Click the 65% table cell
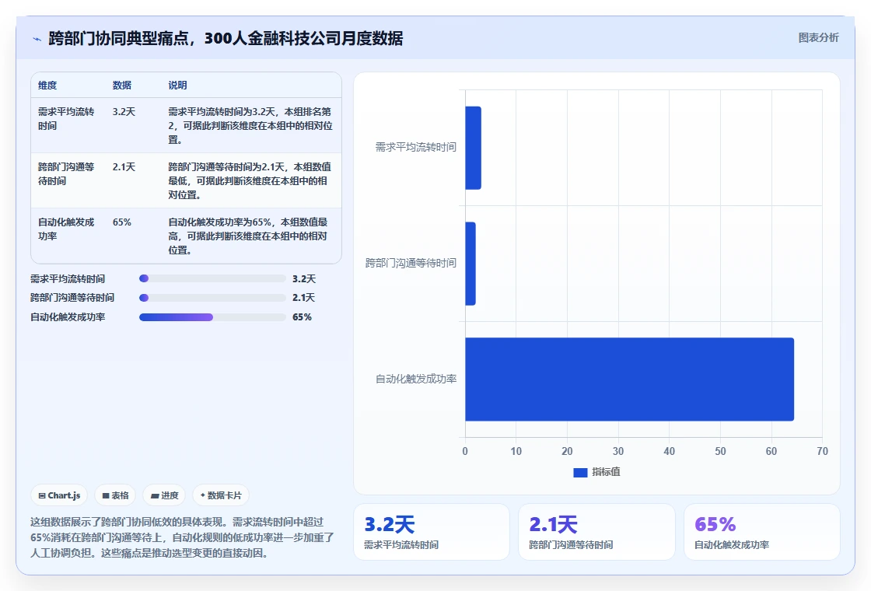The image size is (871, 591). point(121,222)
